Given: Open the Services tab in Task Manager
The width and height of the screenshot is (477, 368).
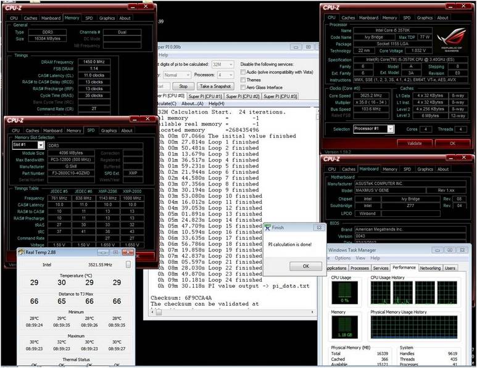Looking at the screenshot, I should (381, 268).
